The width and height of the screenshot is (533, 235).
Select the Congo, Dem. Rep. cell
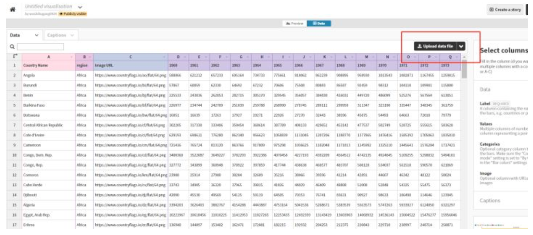(48, 155)
